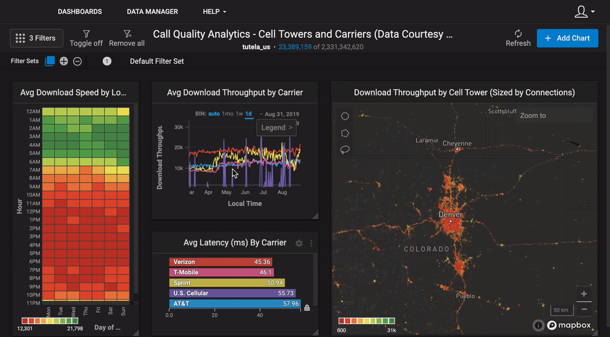Select filter set number 1
The image size is (610, 337).
pyautogui.click(x=107, y=61)
